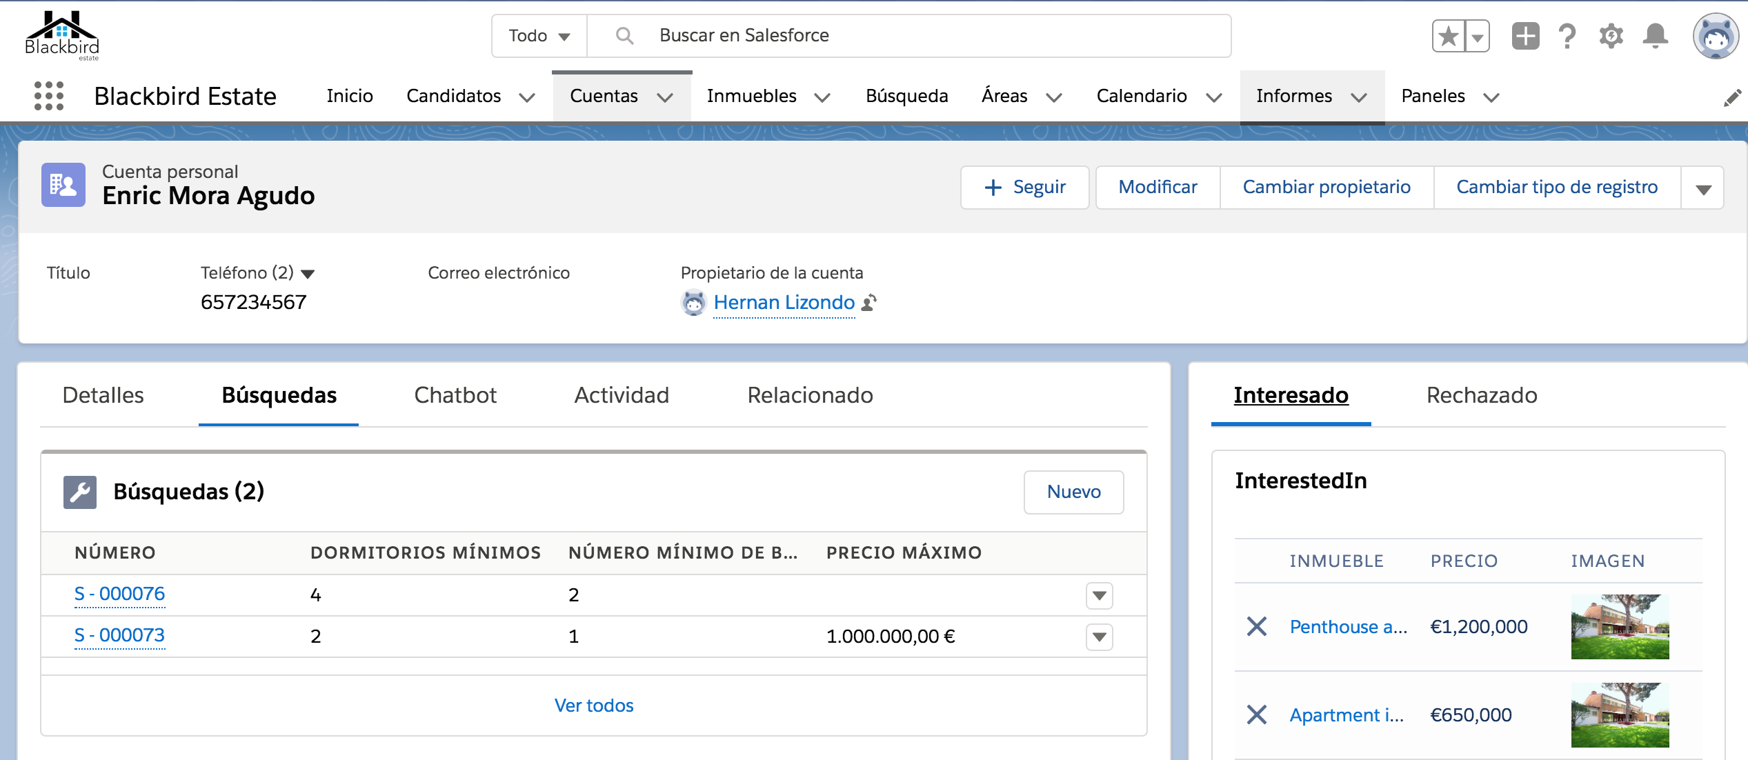Expand the Candidatos tab chevron
This screenshot has width=1748, height=760.
(527, 97)
